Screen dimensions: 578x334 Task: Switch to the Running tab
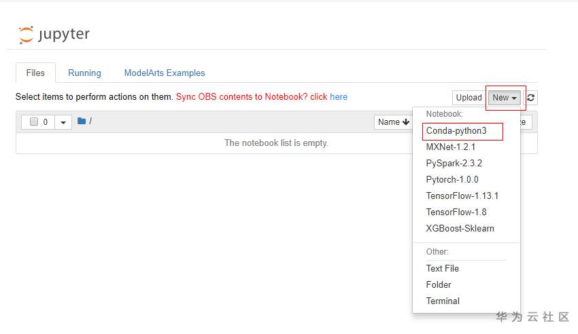84,73
